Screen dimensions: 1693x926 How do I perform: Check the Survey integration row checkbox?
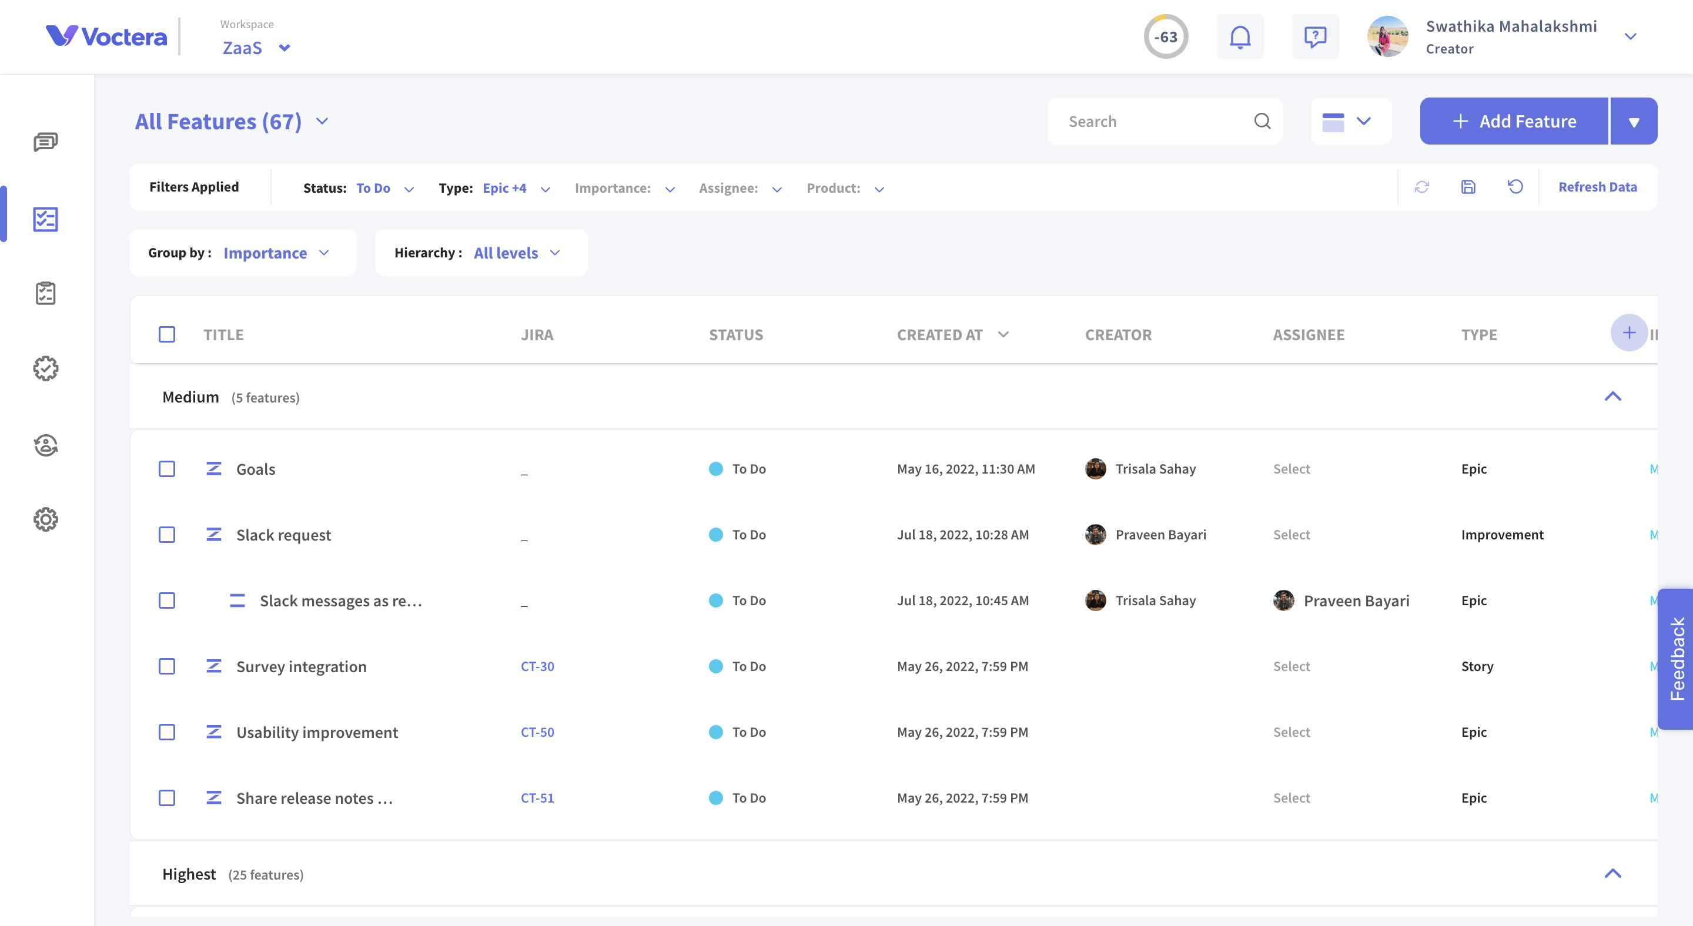[167, 666]
